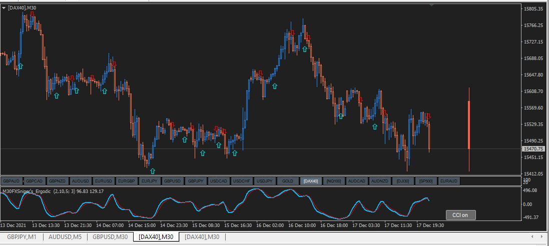Switch to GBPJPY using symbol button
This screenshot has width=549, height=246.
tap(196, 181)
